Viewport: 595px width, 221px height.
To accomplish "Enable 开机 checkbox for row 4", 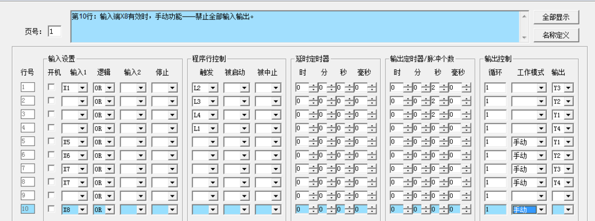I will point(51,127).
